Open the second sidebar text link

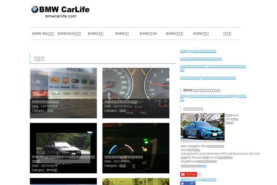tap(201, 59)
